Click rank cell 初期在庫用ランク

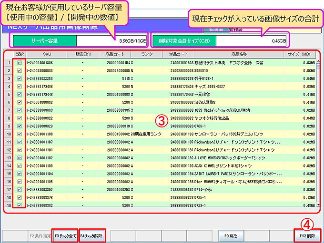coord(146,134)
